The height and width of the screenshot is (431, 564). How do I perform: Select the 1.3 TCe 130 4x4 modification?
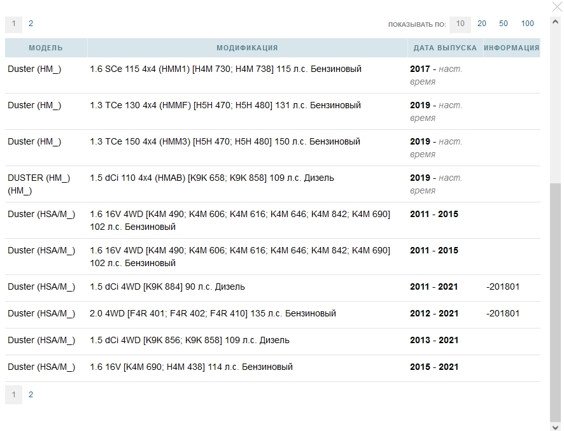(x=225, y=106)
